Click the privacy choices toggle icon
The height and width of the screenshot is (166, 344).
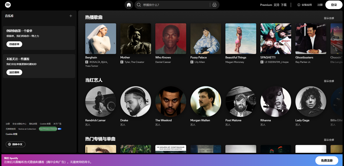tap(59, 129)
